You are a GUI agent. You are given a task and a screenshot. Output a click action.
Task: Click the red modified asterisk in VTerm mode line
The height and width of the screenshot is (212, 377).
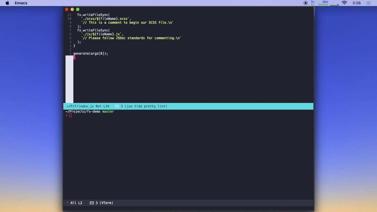coord(67,203)
